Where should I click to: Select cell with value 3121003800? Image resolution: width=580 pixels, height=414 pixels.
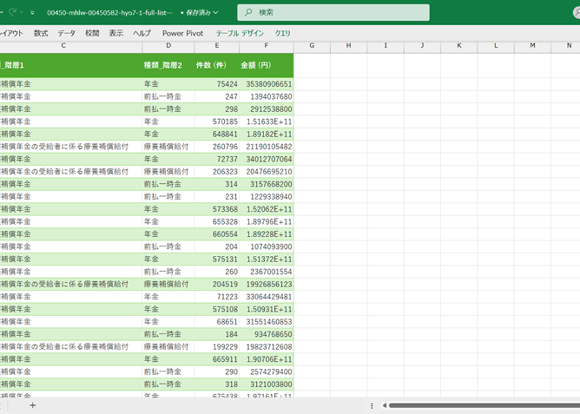266,385
